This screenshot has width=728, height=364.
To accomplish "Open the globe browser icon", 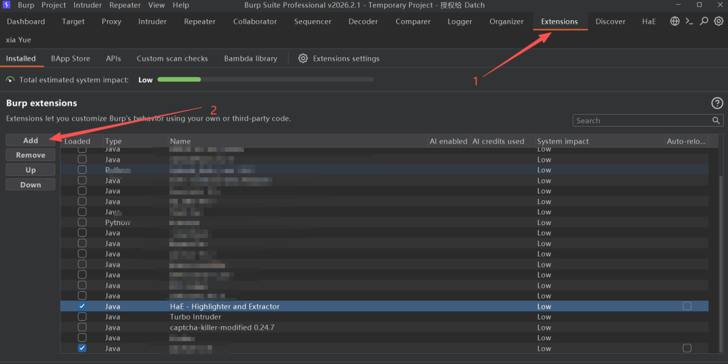I will click(x=675, y=22).
